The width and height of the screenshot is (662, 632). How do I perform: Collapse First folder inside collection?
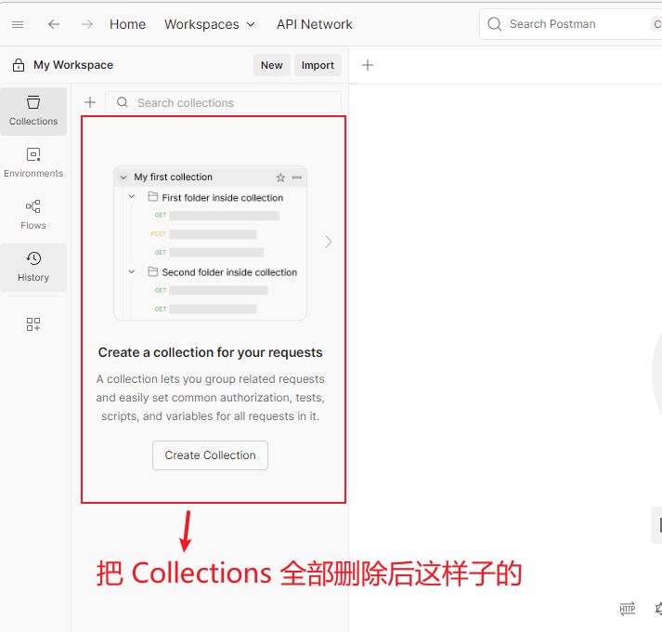tap(132, 197)
